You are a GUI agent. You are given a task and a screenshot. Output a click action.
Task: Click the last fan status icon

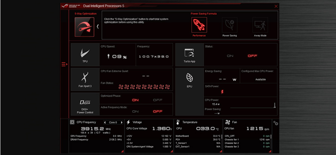click(167, 87)
